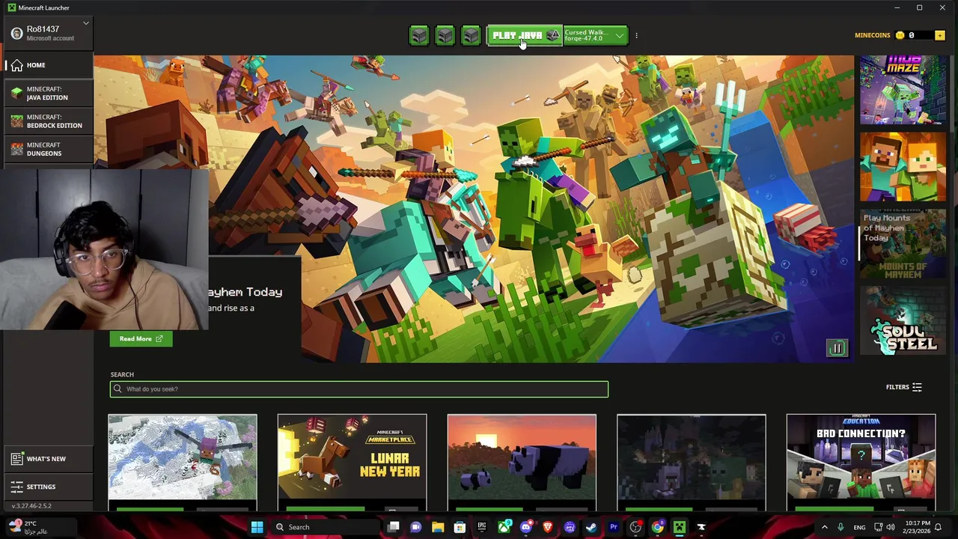
Task: Open Task View from taskbar
Action: (394, 527)
